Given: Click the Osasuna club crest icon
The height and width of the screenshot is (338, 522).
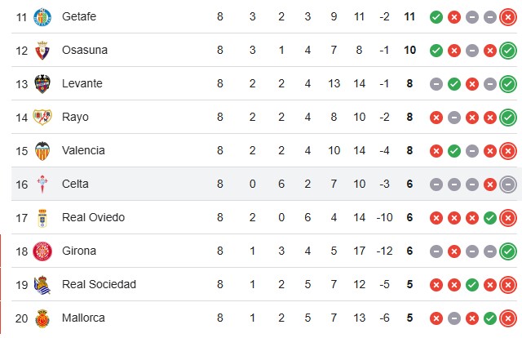Looking at the screenshot, I should click(42, 50).
